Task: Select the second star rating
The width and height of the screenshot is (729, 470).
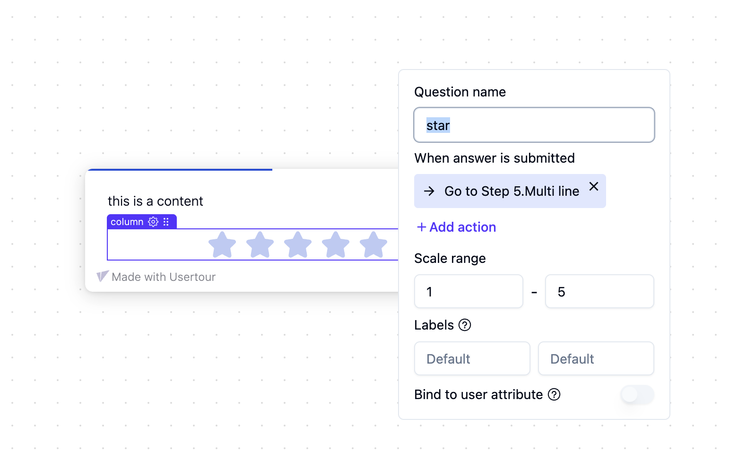Action: point(260,244)
